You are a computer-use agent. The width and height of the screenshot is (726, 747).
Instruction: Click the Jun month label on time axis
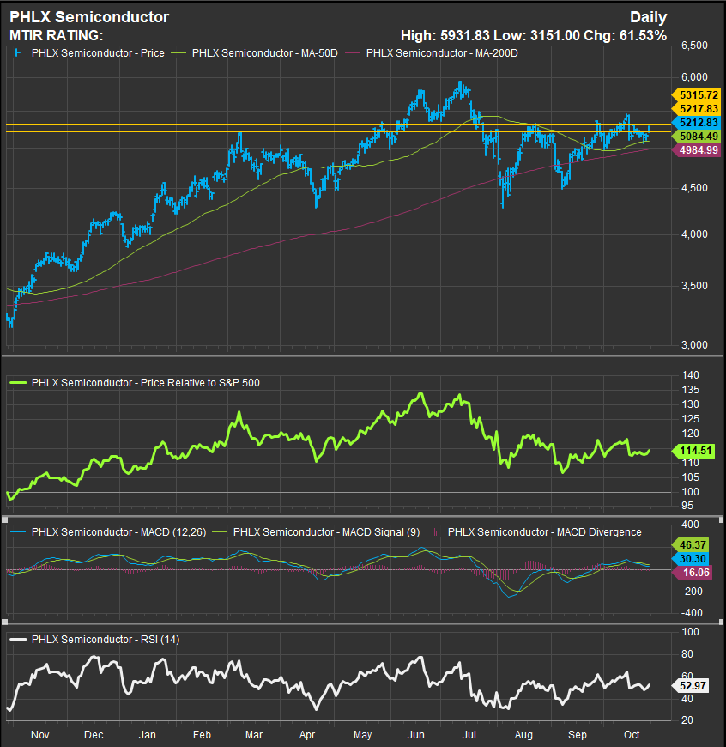(416, 735)
